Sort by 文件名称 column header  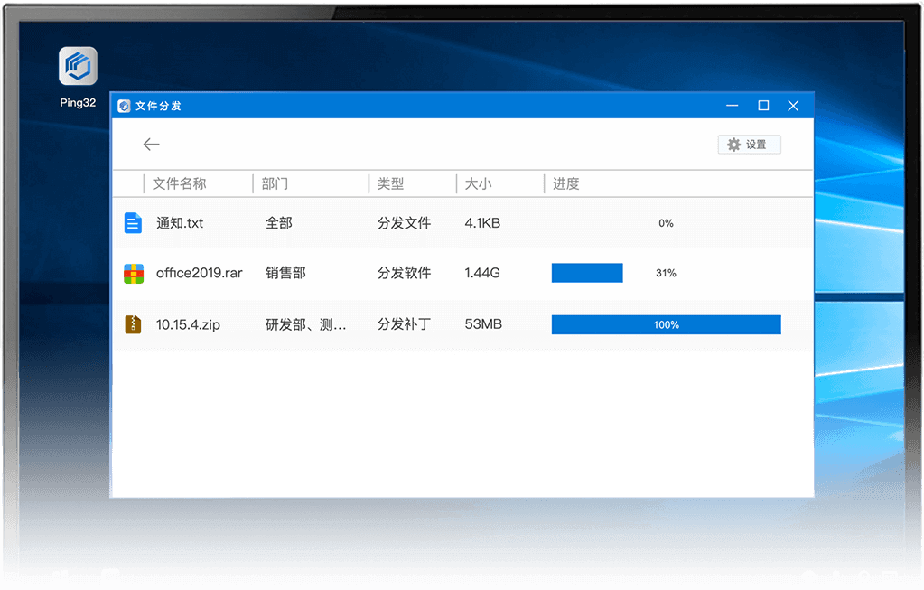[x=179, y=184]
